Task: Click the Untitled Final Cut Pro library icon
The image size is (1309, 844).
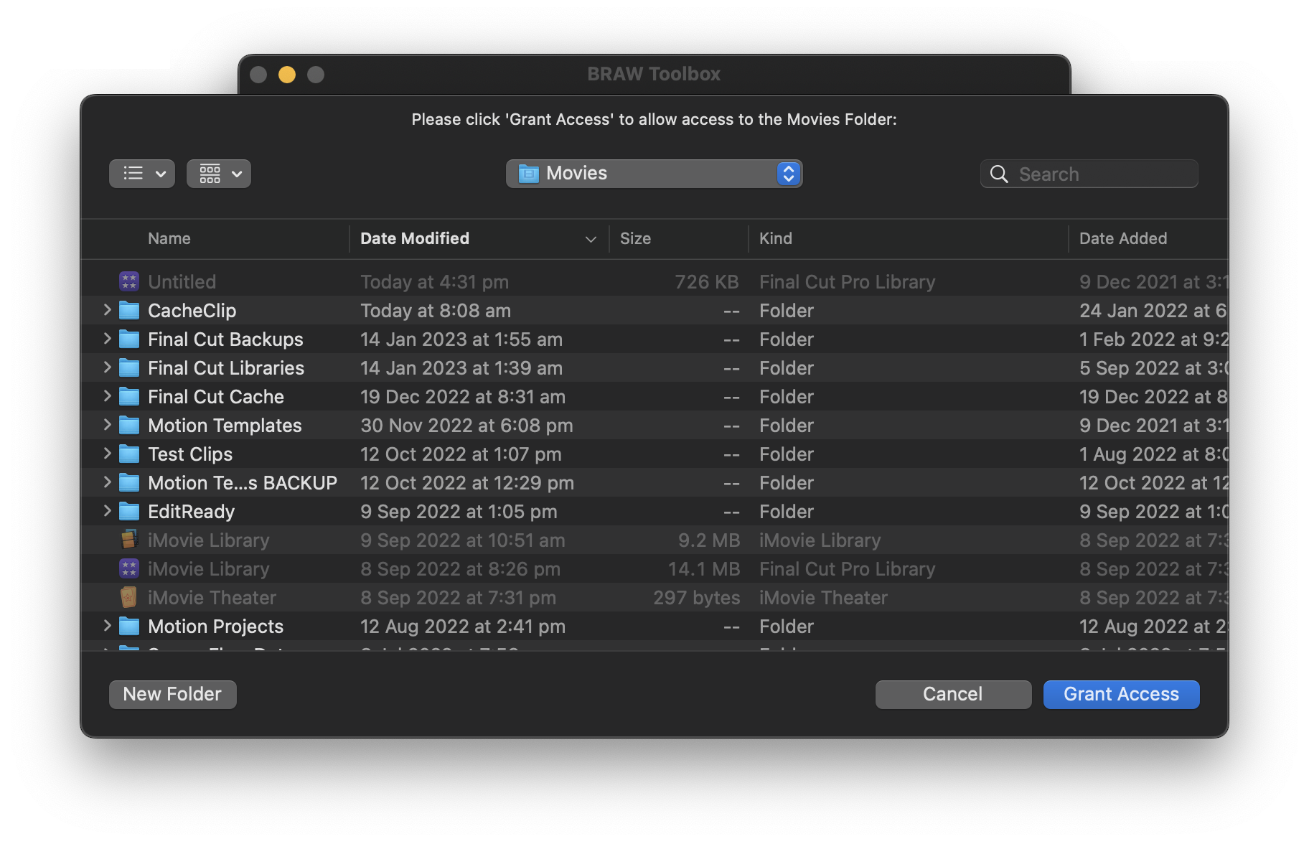Action: point(129,281)
